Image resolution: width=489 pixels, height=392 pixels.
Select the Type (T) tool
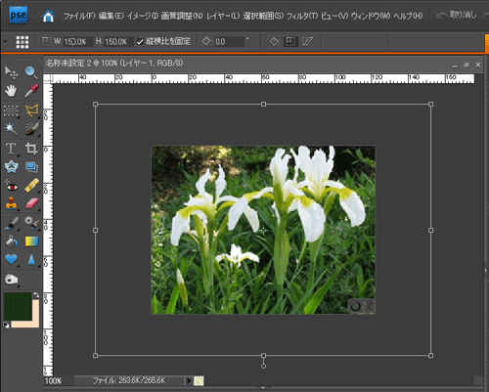click(11, 149)
